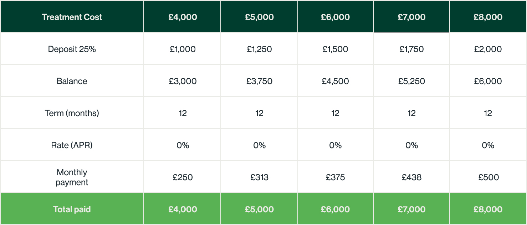Click the £8,000 header in the top row
The image size is (527, 225).
(488, 17)
